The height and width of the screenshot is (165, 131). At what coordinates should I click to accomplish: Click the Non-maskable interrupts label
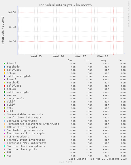pyautogui.click(x=25, y=114)
